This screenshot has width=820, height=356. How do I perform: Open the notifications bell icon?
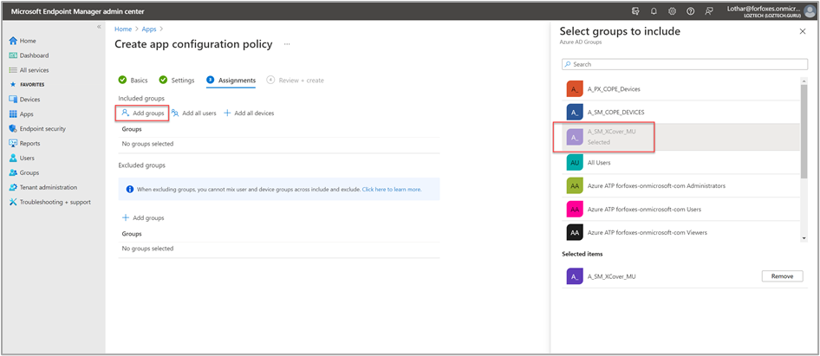tap(654, 11)
